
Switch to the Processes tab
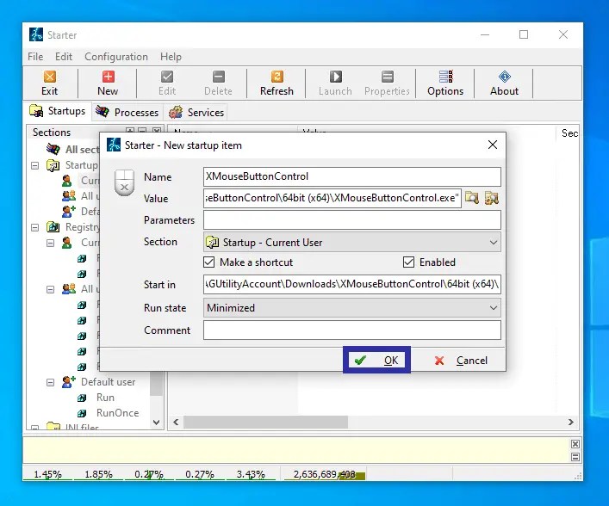[127, 112]
